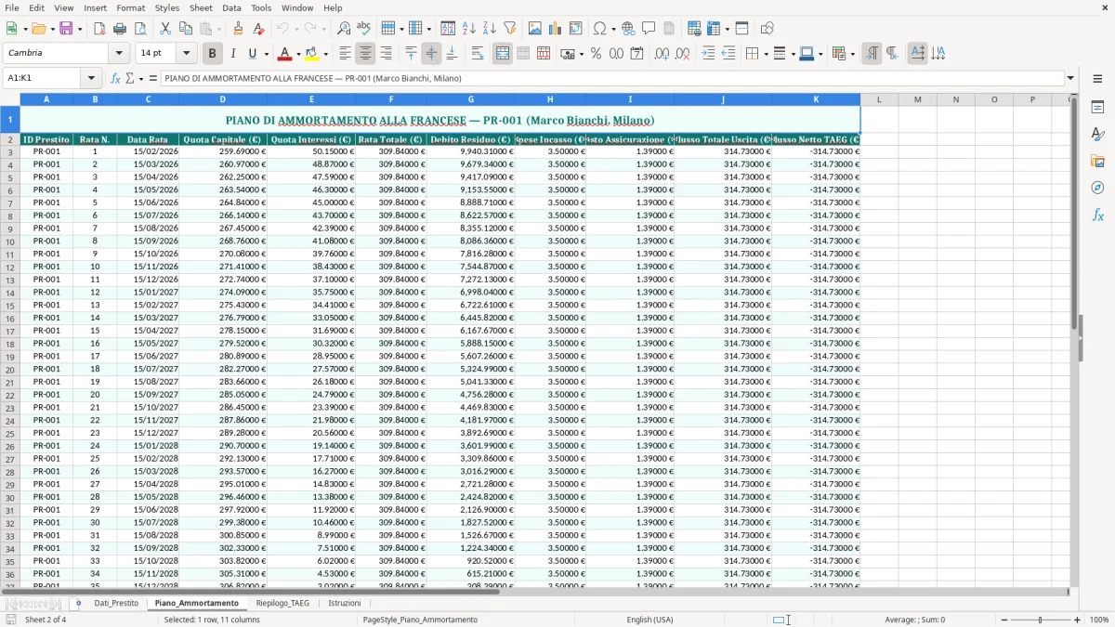The width and height of the screenshot is (1115, 627).
Task: Toggle AutoFilter funnel icon
Action: tap(510, 29)
